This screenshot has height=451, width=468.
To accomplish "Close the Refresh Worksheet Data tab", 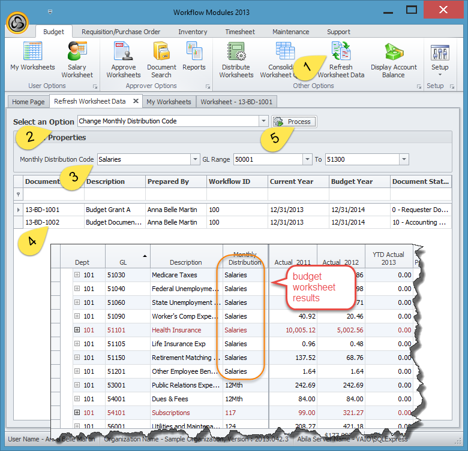I will click(x=135, y=101).
